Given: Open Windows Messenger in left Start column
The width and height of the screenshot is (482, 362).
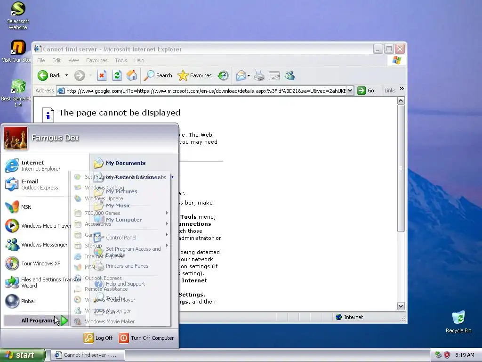Looking at the screenshot, I should coord(36,245).
